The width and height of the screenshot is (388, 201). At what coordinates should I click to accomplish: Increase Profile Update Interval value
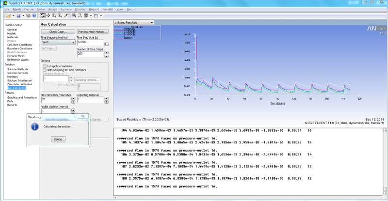click(x=73, y=110)
